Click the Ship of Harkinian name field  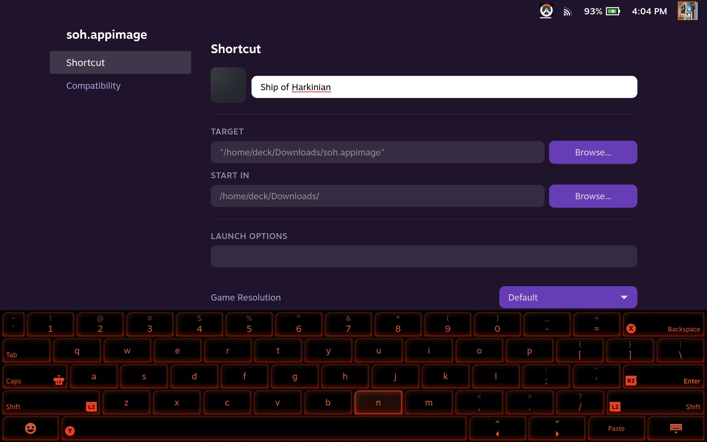point(444,87)
